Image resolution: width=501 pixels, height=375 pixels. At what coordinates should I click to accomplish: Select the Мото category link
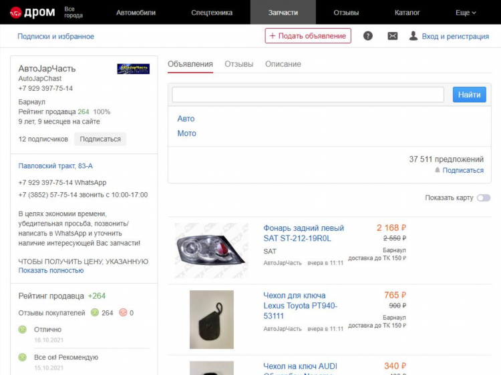click(x=186, y=133)
